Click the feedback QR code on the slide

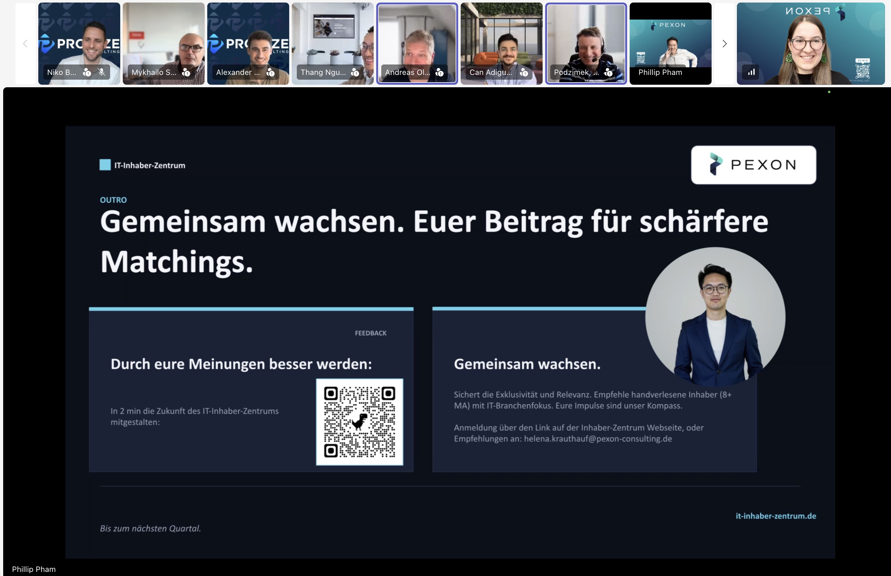[x=359, y=422]
